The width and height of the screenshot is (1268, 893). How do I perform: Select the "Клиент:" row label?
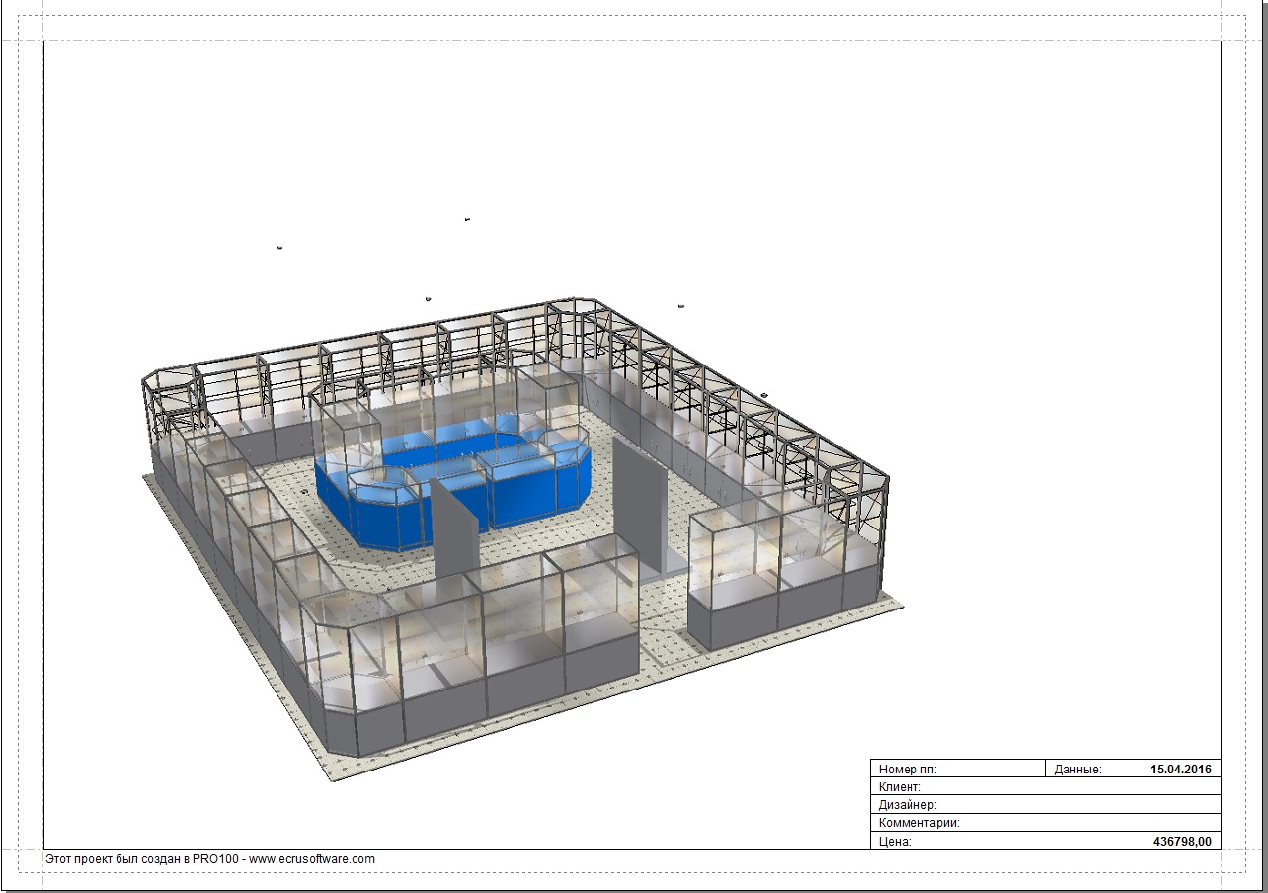click(x=900, y=787)
